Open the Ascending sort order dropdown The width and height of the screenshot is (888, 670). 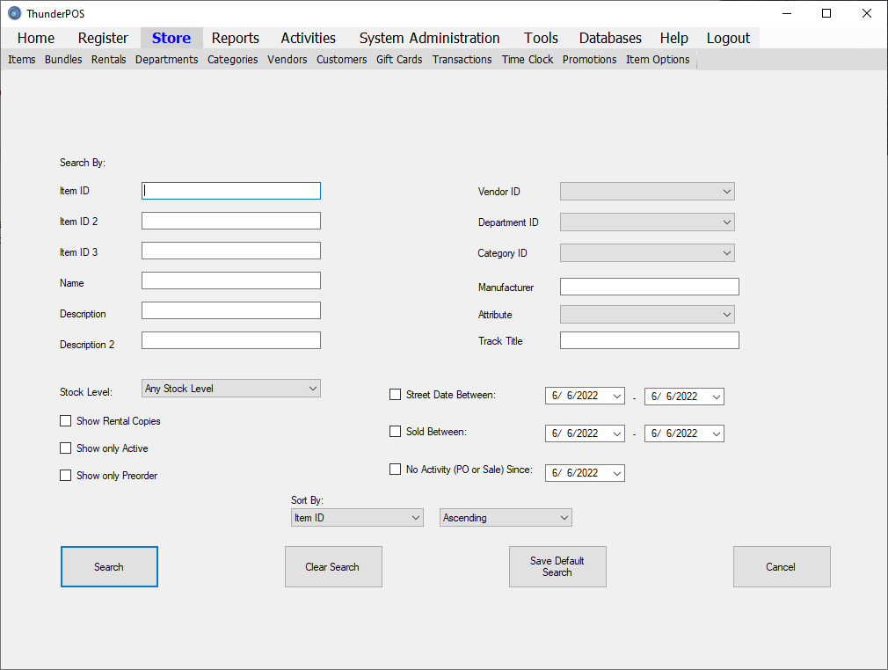(x=506, y=518)
